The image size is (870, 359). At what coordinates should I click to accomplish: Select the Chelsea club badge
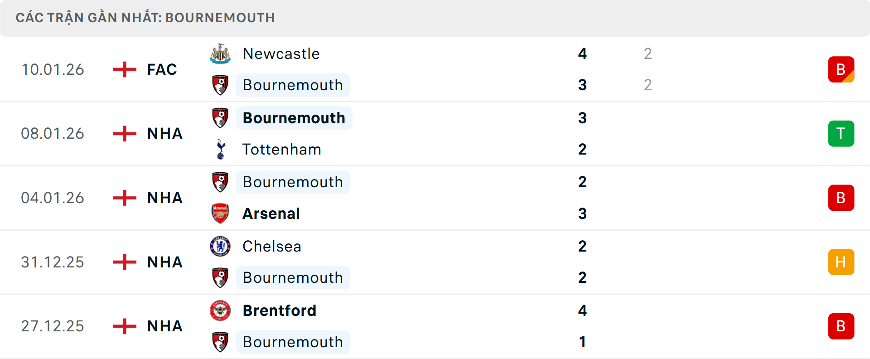pyautogui.click(x=220, y=246)
